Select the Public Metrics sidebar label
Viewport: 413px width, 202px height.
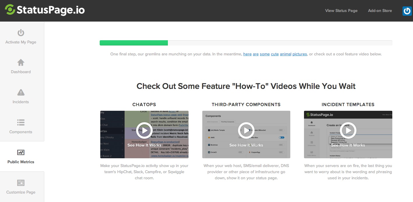tap(21, 162)
